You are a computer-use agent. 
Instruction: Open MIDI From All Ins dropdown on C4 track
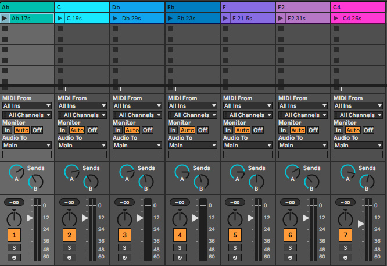point(358,106)
